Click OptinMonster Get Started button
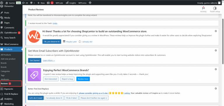The image size is (224, 106). [35, 60]
